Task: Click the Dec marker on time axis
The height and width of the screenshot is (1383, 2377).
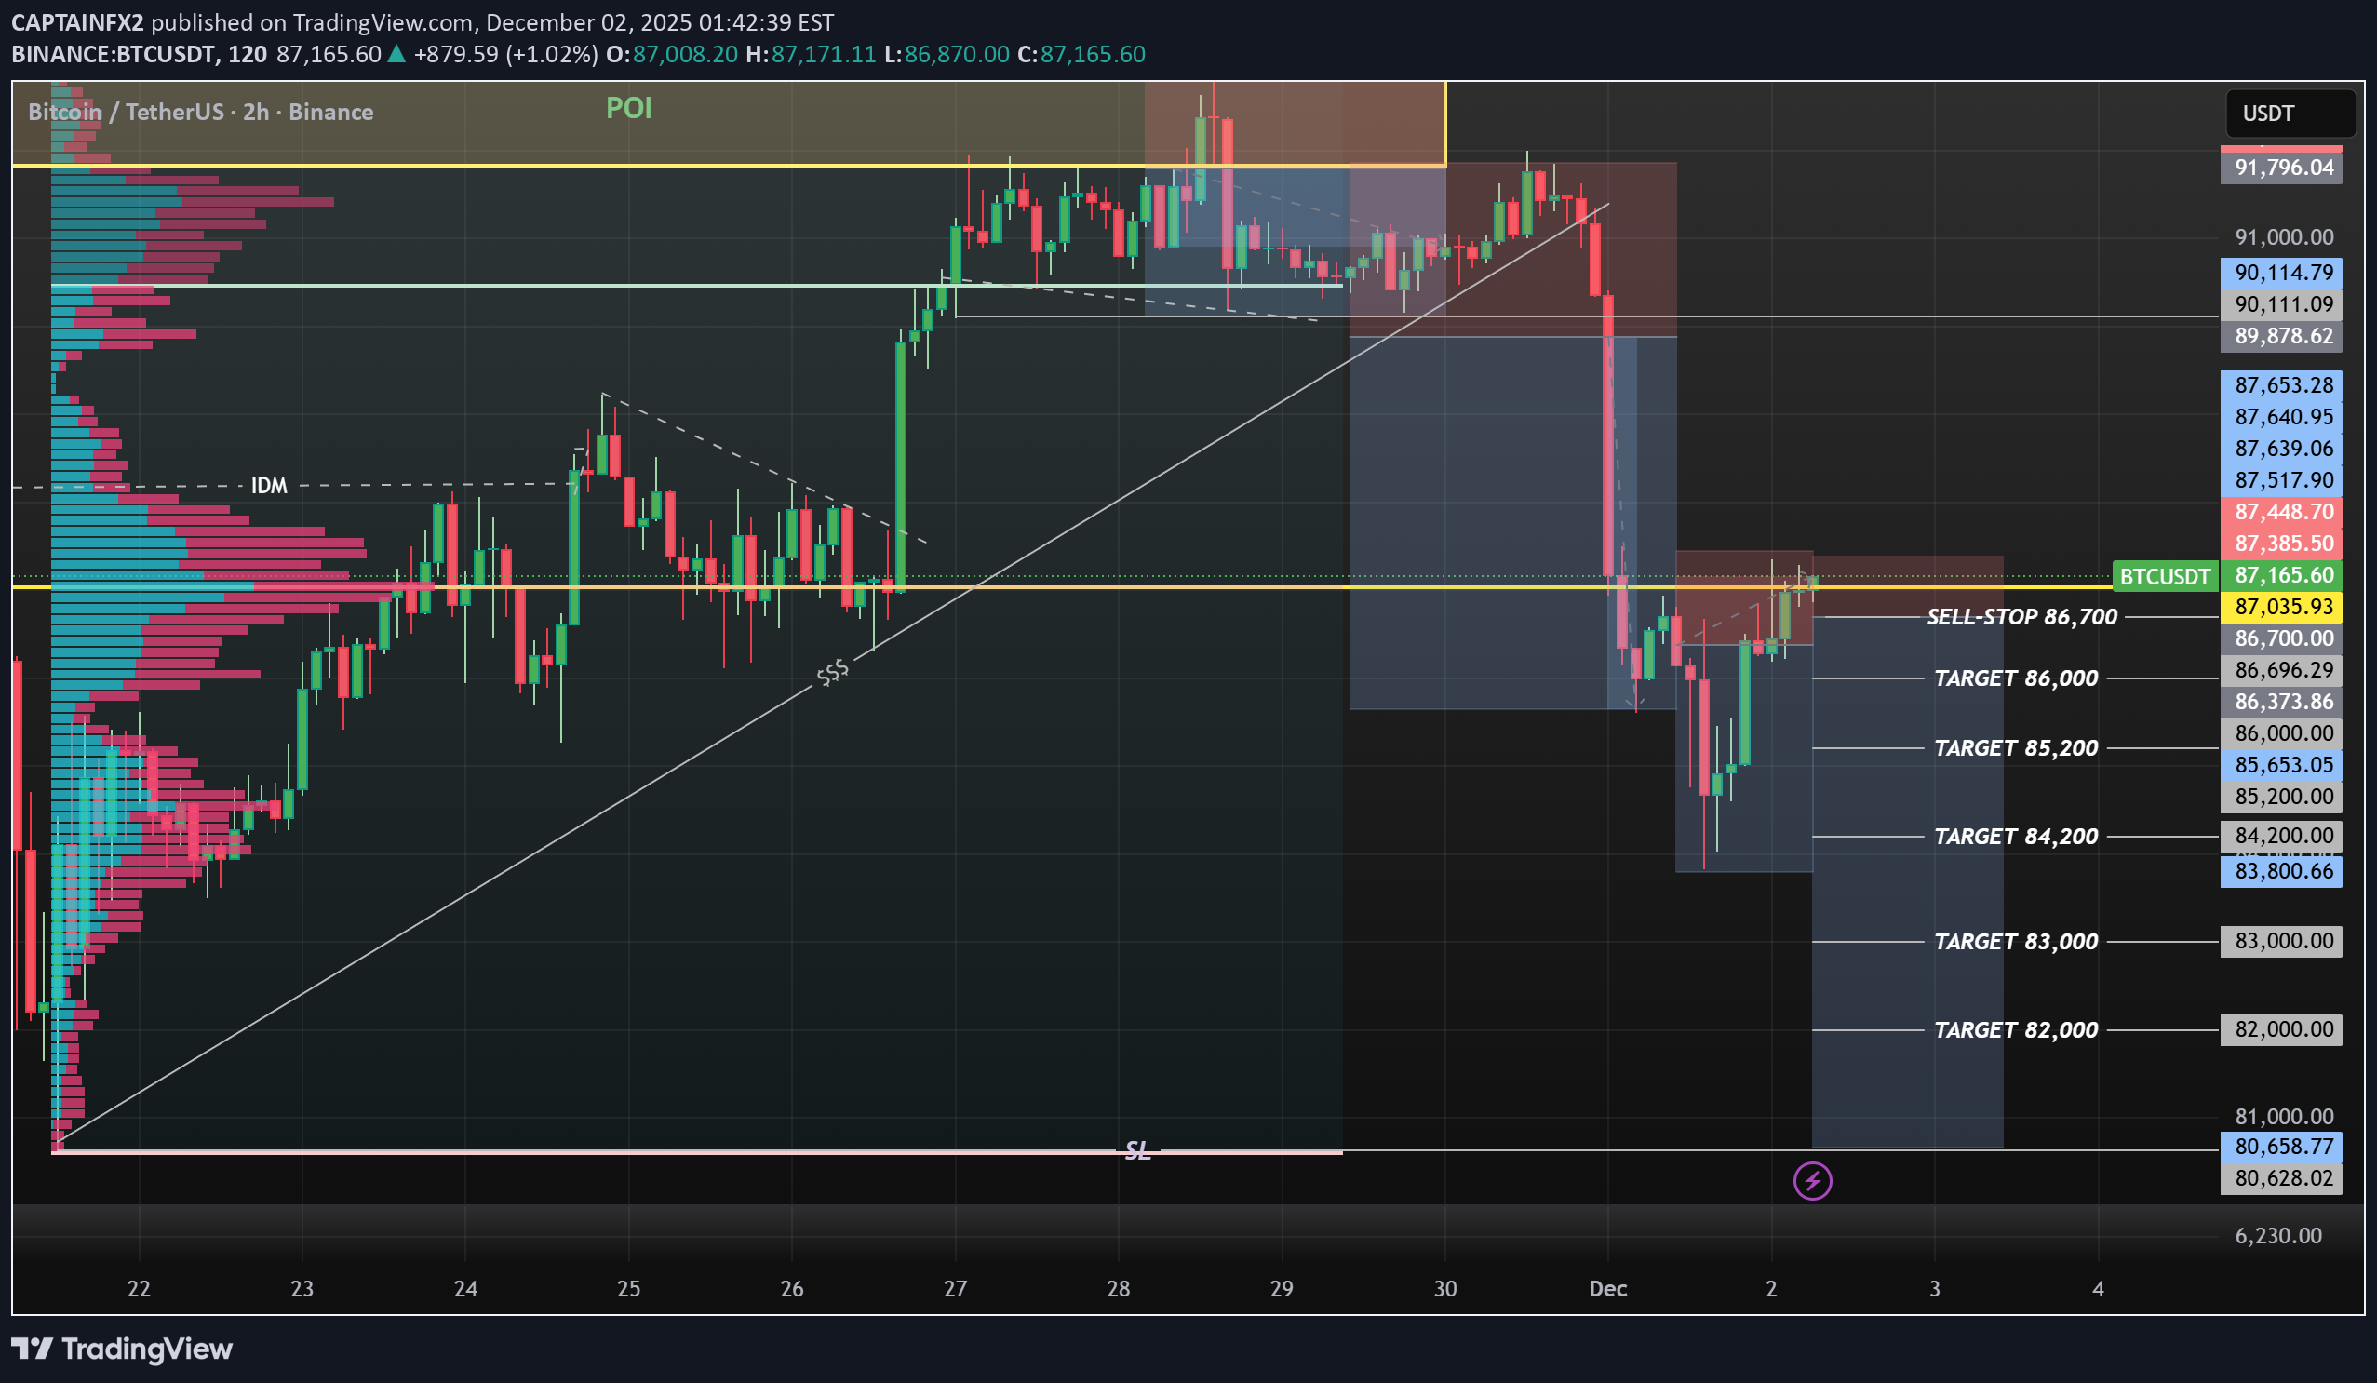Action: [1607, 1289]
